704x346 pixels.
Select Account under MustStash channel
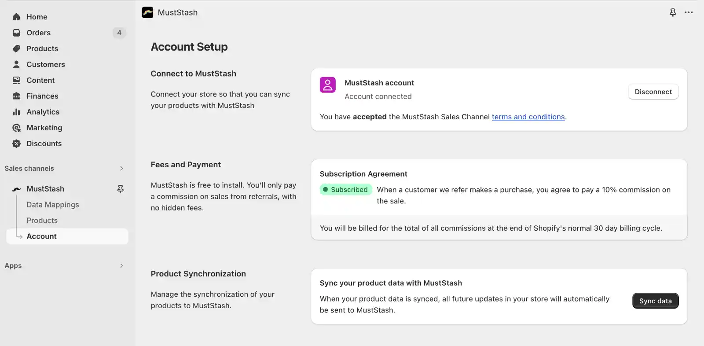point(67,236)
